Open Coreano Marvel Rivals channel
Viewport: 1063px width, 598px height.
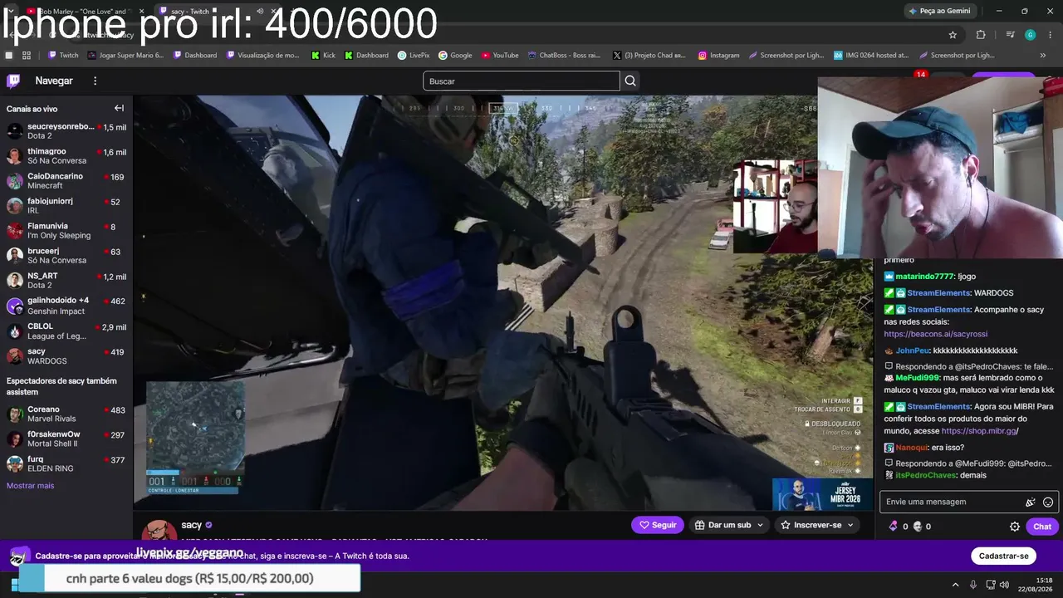point(66,414)
